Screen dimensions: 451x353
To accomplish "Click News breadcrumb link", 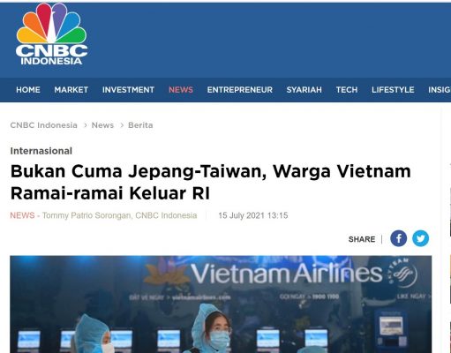I will coord(102,125).
